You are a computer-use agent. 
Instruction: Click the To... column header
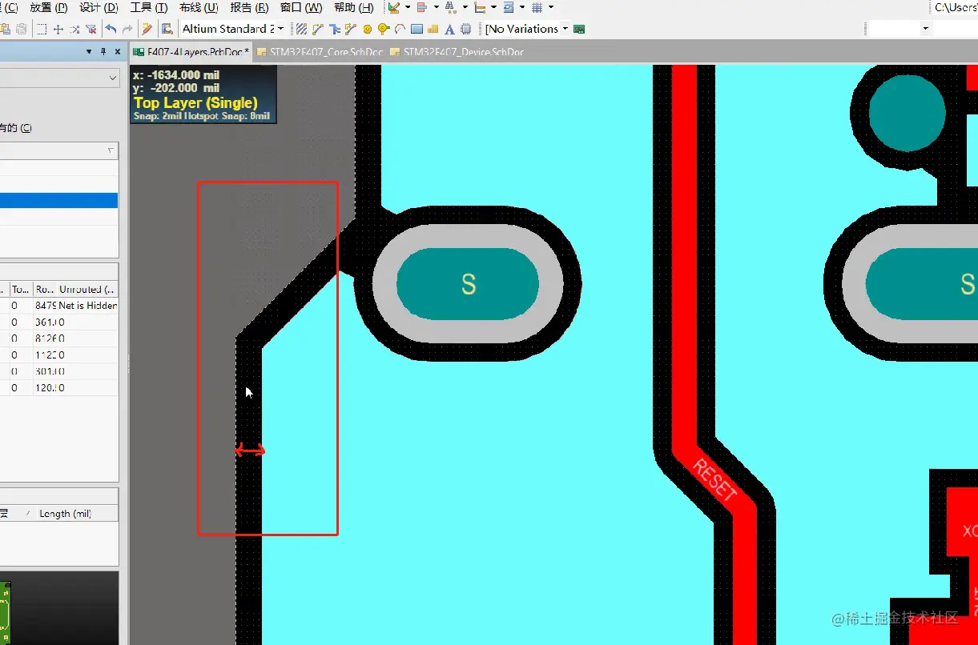(x=20, y=289)
